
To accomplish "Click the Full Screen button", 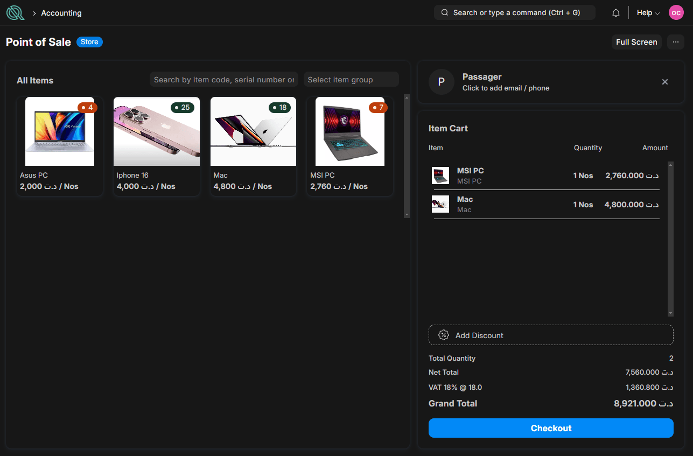I will pos(636,42).
